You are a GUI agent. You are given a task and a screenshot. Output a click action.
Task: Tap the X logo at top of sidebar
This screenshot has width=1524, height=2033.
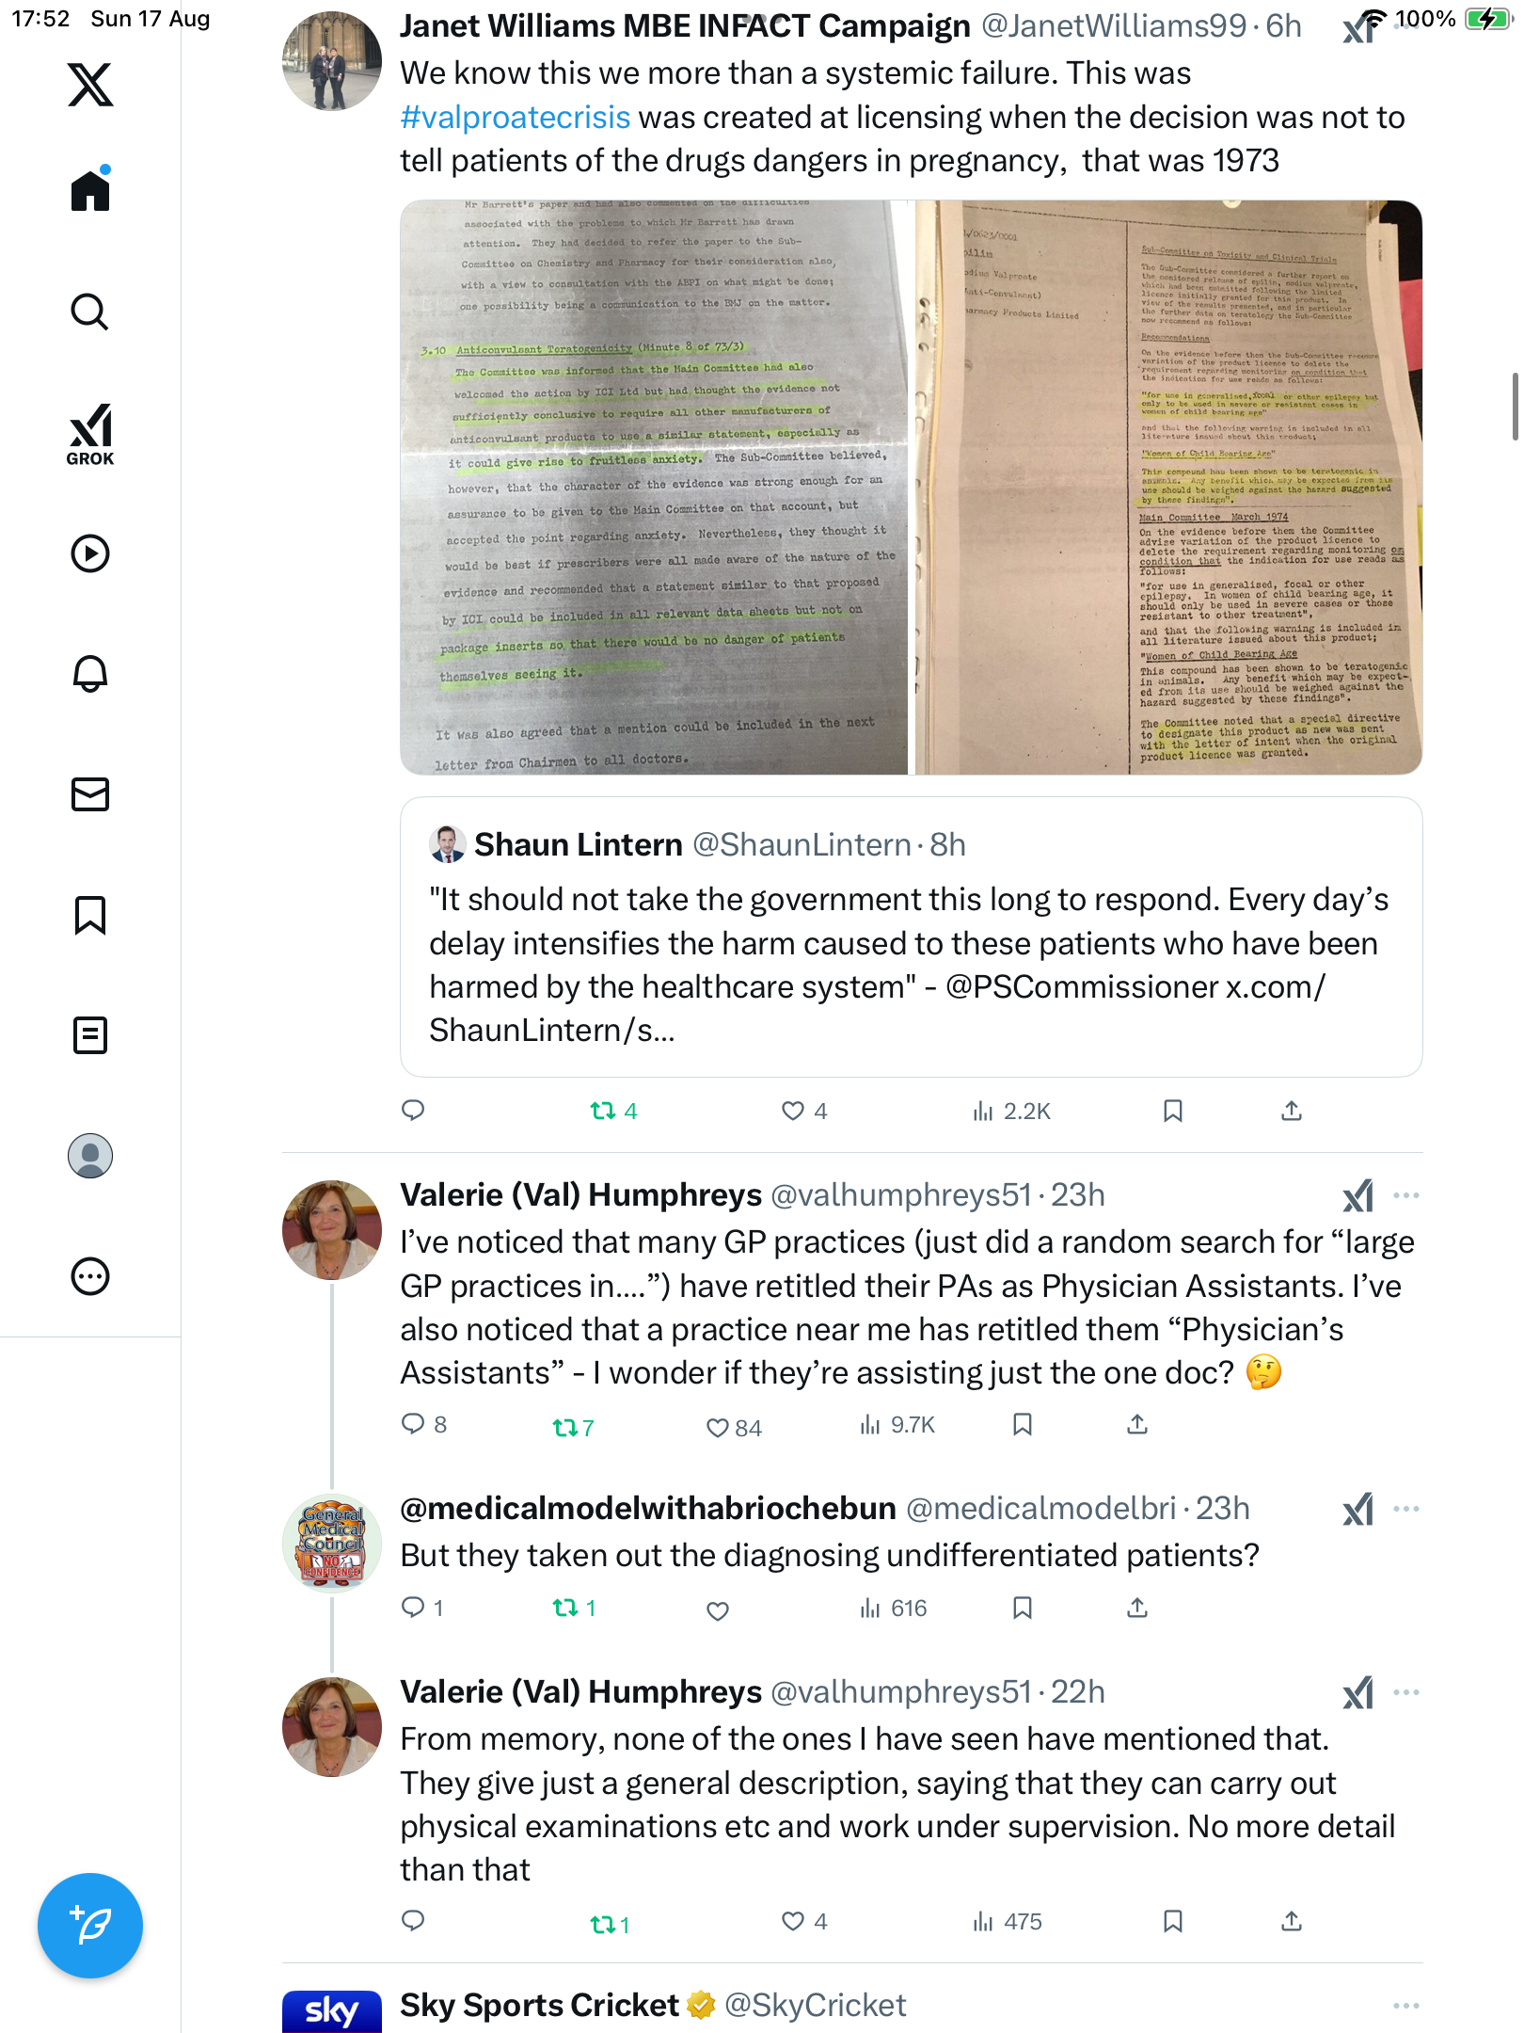[90, 85]
